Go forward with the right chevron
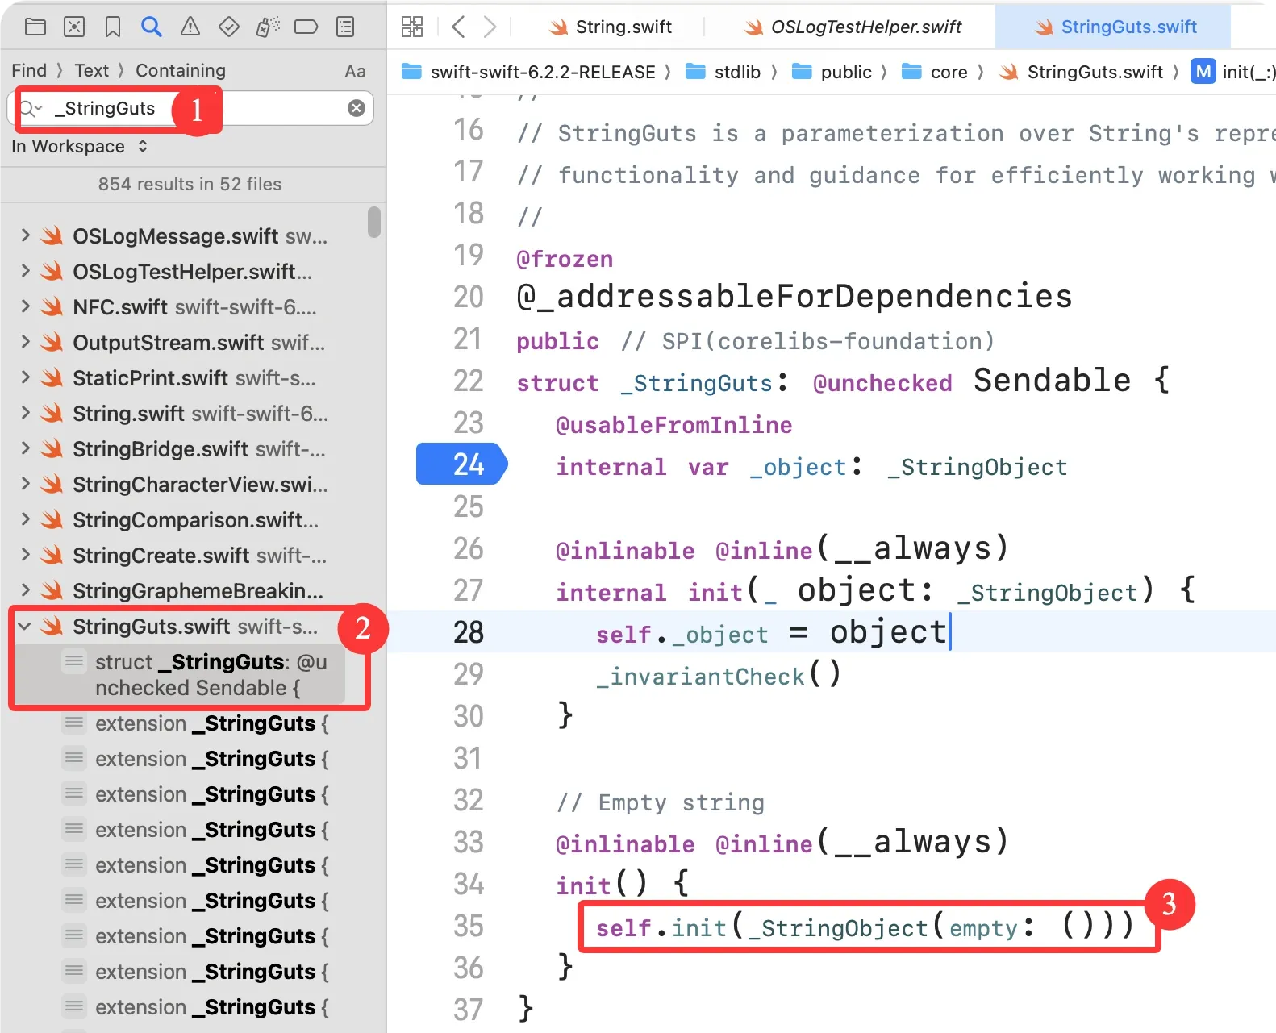 (x=490, y=27)
